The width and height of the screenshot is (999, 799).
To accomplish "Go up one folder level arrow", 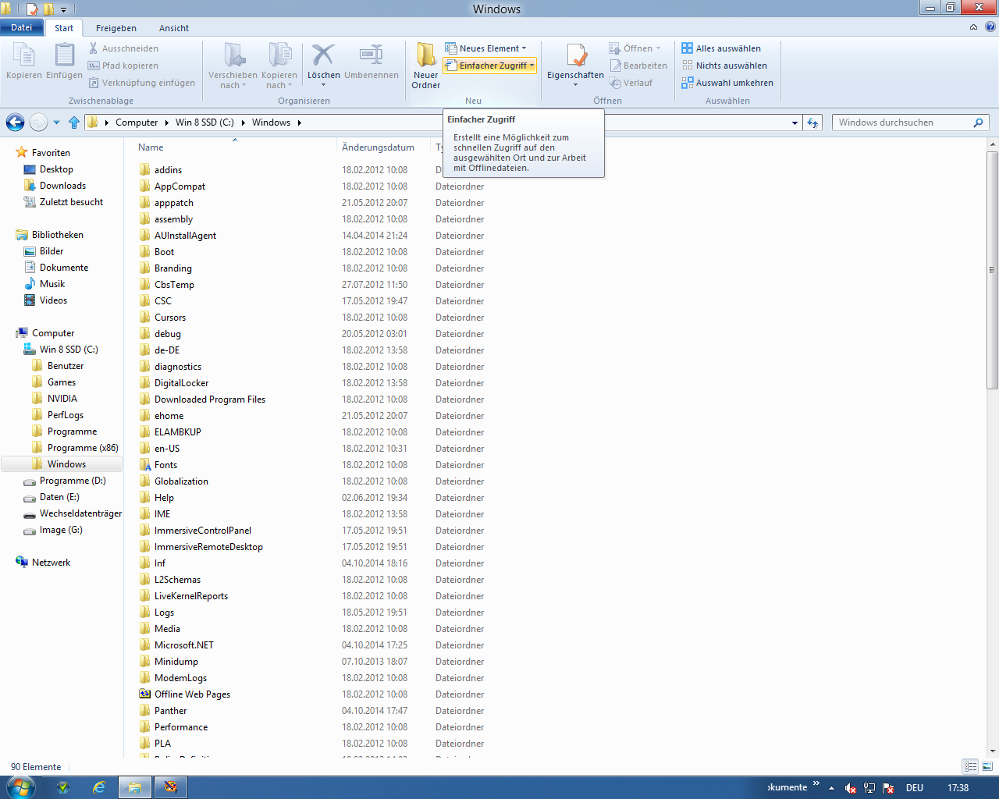I will pyautogui.click(x=74, y=123).
